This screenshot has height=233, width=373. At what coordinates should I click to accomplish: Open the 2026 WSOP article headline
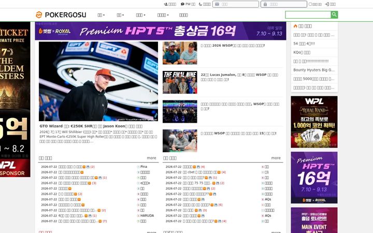[x=233, y=46]
